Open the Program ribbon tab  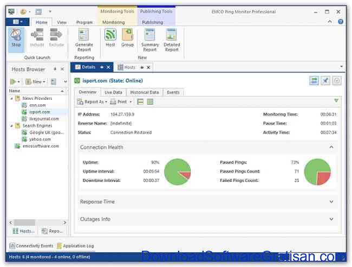click(x=84, y=22)
